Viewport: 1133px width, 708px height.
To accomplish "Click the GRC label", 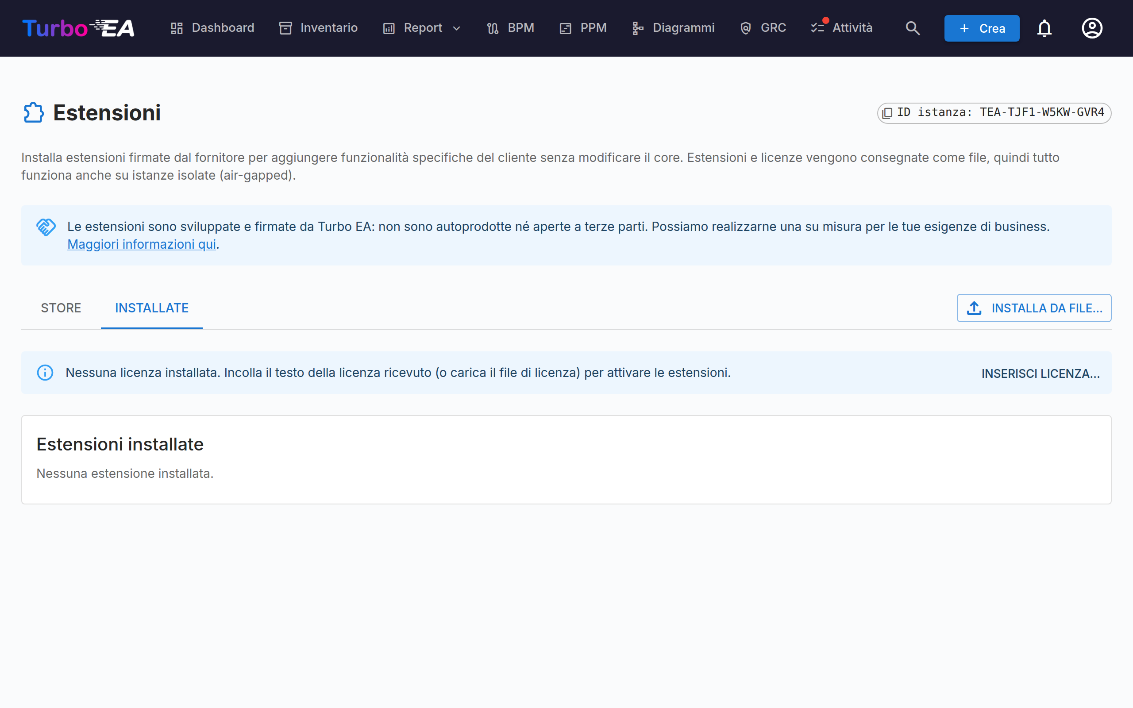I will pyautogui.click(x=774, y=27).
